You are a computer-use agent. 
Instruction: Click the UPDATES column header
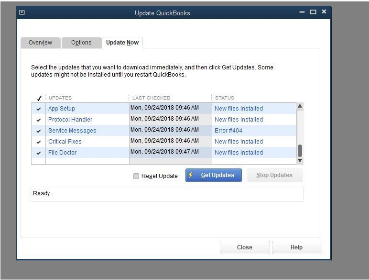point(60,98)
